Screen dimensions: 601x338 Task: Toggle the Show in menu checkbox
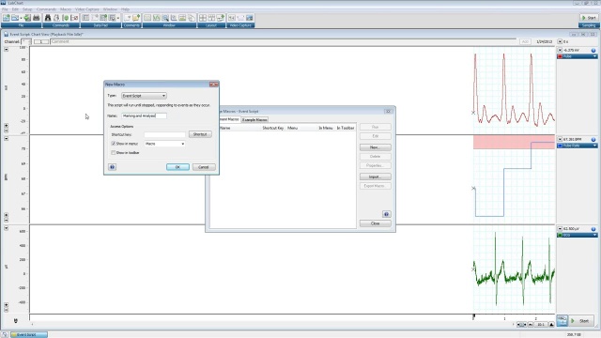point(114,144)
